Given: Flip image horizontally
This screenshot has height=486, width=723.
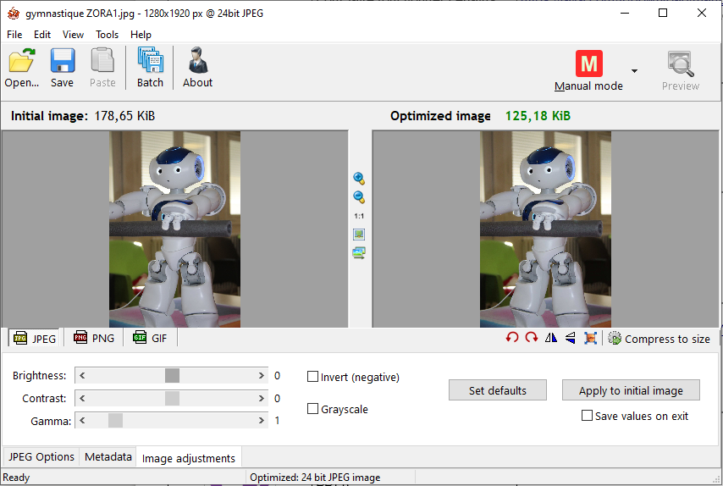Looking at the screenshot, I should point(550,338).
